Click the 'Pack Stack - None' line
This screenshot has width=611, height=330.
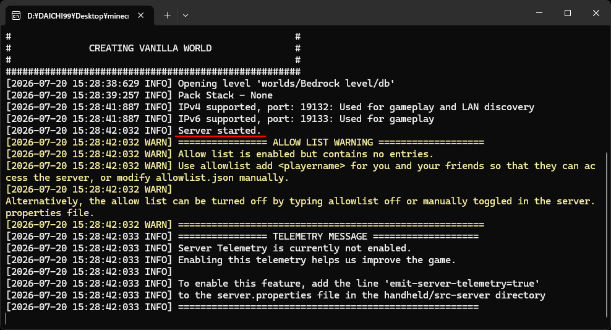(x=139, y=95)
